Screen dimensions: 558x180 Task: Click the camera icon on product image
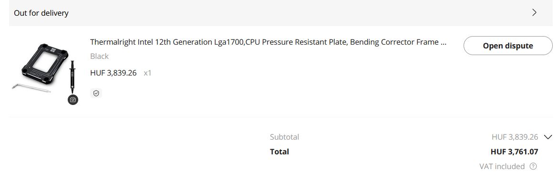click(72, 100)
